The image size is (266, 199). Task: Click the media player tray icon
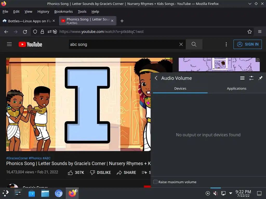point(208,193)
